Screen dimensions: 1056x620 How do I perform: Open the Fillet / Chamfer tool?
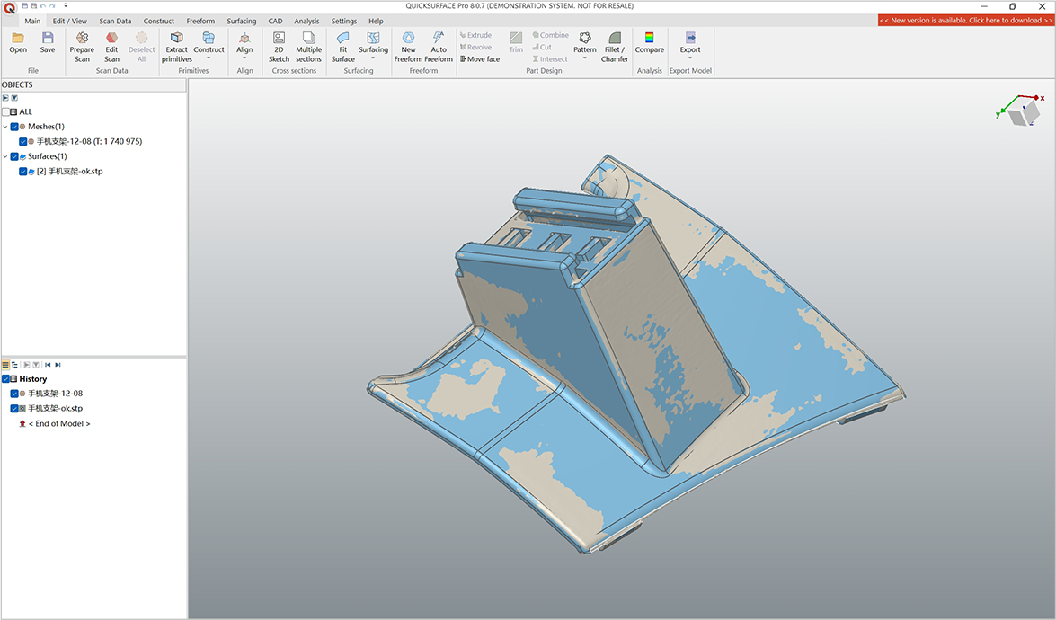(x=615, y=39)
